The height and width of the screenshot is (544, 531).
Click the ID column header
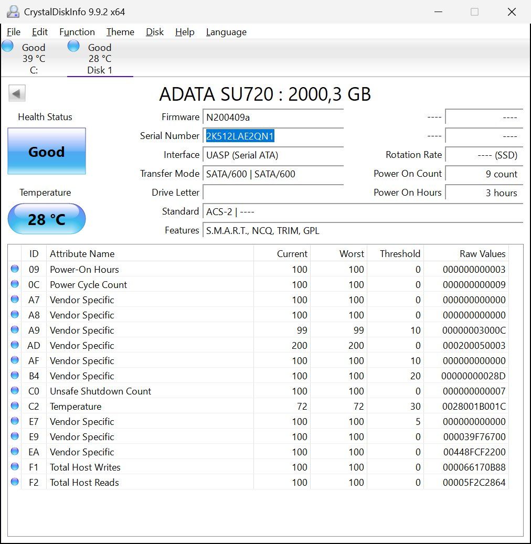pyautogui.click(x=34, y=253)
